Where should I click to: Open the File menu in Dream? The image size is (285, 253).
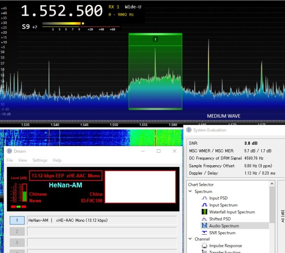coord(10,160)
